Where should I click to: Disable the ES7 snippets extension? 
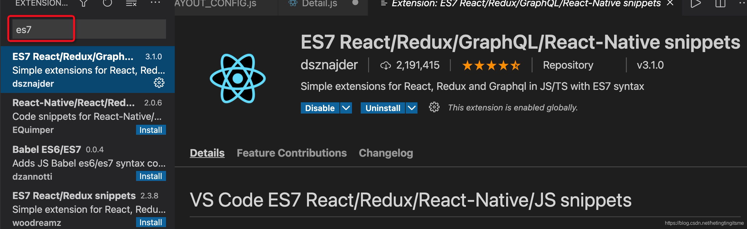[x=320, y=108]
